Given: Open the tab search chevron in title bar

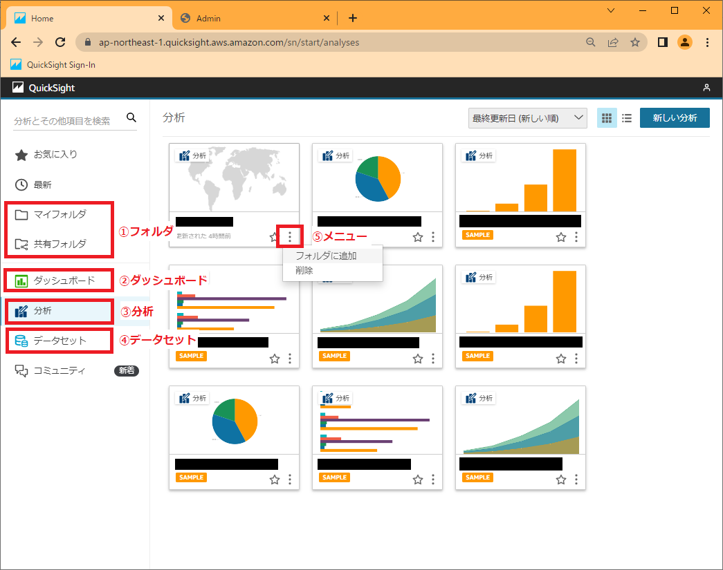Looking at the screenshot, I should pos(611,10).
